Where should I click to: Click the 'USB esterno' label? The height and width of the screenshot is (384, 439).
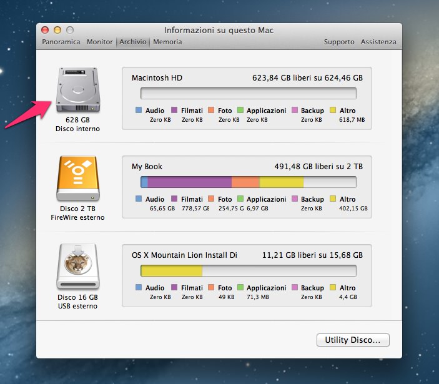(77, 306)
